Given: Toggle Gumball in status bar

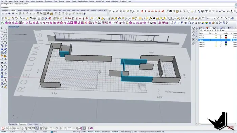Looking at the screenshot, I should [115, 132].
